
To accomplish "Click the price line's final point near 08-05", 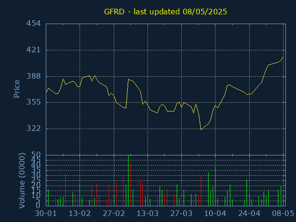I will coord(283,56).
